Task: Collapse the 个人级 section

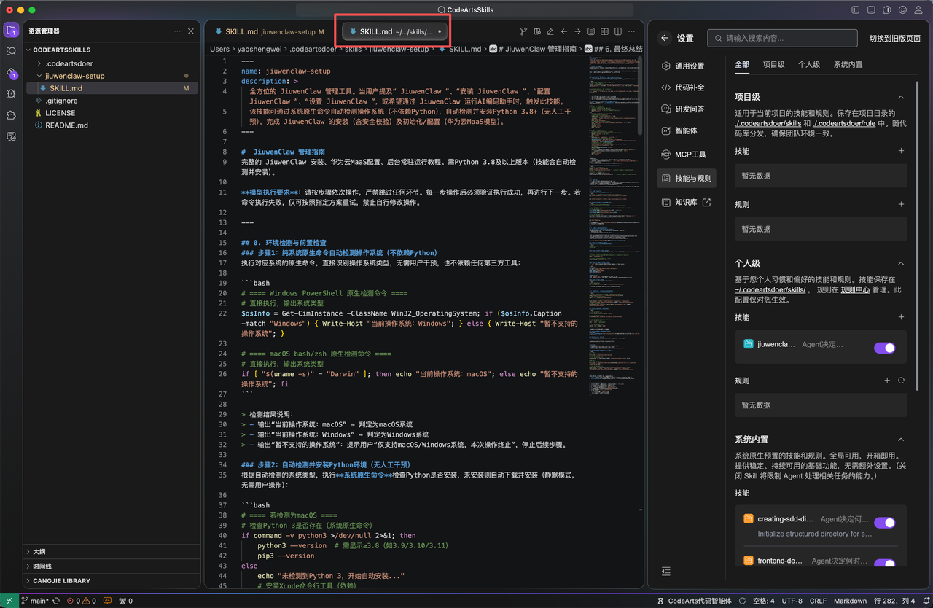Action: point(901,263)
